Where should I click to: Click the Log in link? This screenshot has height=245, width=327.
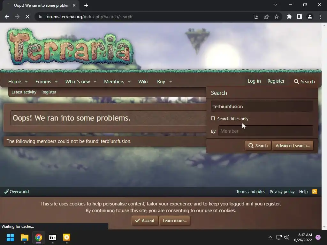pos(254,81)
